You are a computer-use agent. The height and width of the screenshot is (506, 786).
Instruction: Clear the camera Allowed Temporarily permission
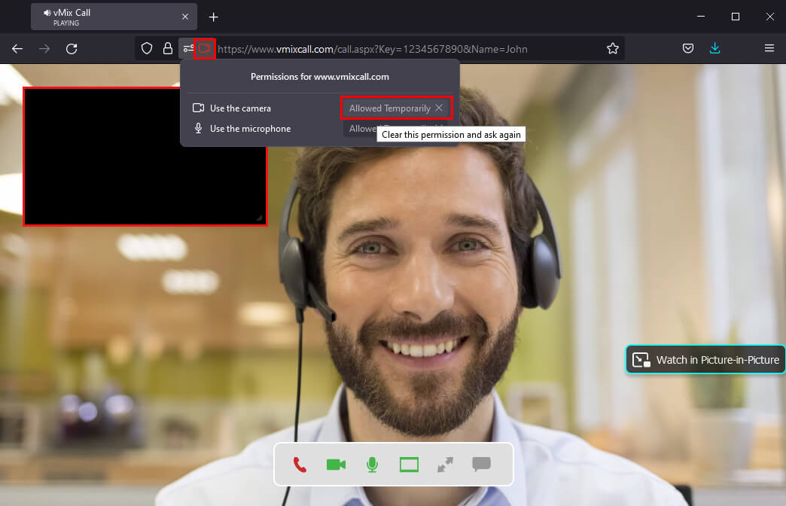click(x=439, y=108)
